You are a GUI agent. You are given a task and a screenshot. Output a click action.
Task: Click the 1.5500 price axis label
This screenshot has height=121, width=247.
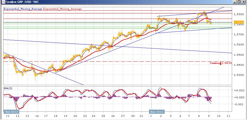coord(239,55)
